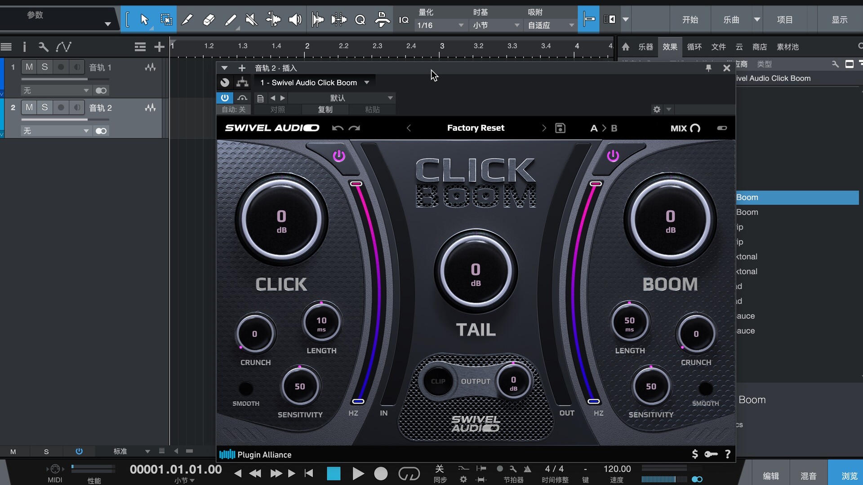This screenshot has width=863, height=485.
Task: Open the 时基 小节 dropdown
Action: [496, 25]
